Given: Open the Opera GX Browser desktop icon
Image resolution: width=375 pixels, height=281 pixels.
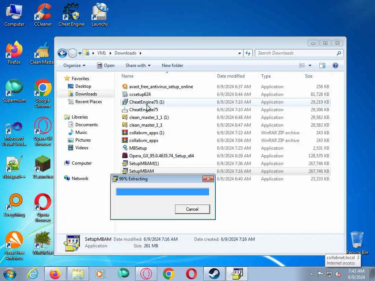Looking at the screenshot, I should [x=43, y=131].
